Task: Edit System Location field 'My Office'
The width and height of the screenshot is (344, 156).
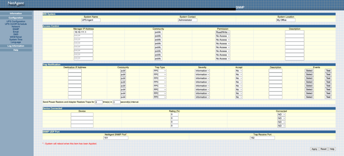Action: pyautogui.click(x=286, y=20)
